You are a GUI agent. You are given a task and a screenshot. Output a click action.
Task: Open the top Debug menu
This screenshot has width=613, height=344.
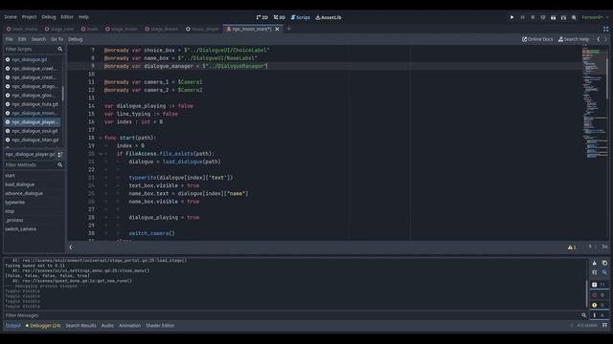tap(49, 17)
